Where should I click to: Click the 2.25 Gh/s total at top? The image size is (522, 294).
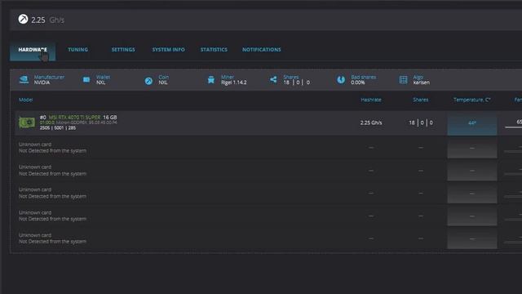(x=47, y=20)
